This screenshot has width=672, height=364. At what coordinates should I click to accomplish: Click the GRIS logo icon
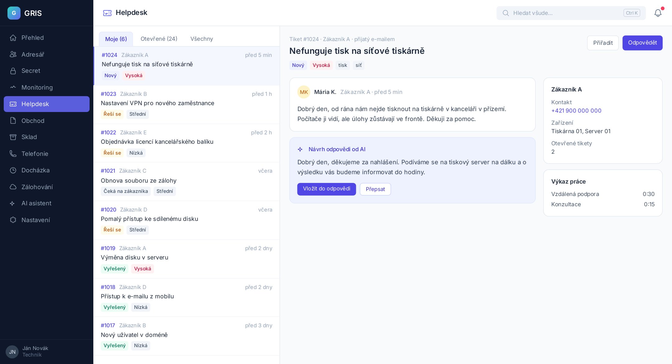click(x=14, y=13)
